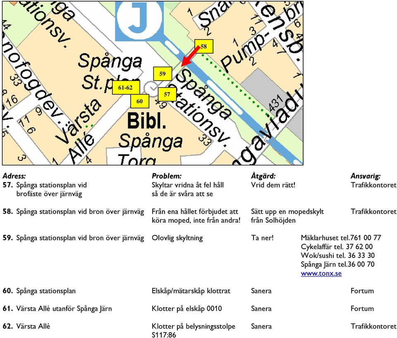Click 'Fortum' in row 61
The image size is (397, 338).
pos(362,309)
